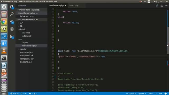Click the sync changes icon in status bar
Viewport: 169px width, 95px height.
coord(24,93)
